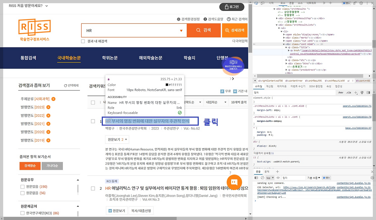Click the #111111 color swatch in tooltip
Viewport: 376px width, 220px height.
167,85
